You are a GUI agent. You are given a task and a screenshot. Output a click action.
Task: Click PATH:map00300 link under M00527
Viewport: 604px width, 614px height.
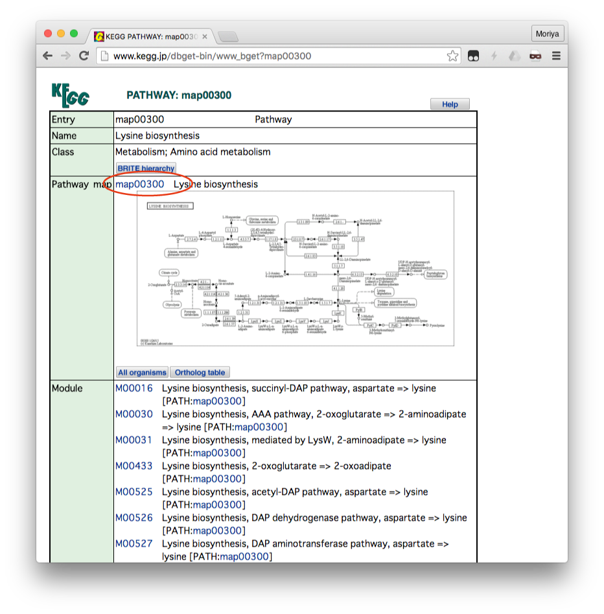click(244, 556)
